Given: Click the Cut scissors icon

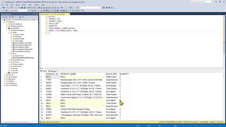Looking at the screenshot, I should 53,8.
